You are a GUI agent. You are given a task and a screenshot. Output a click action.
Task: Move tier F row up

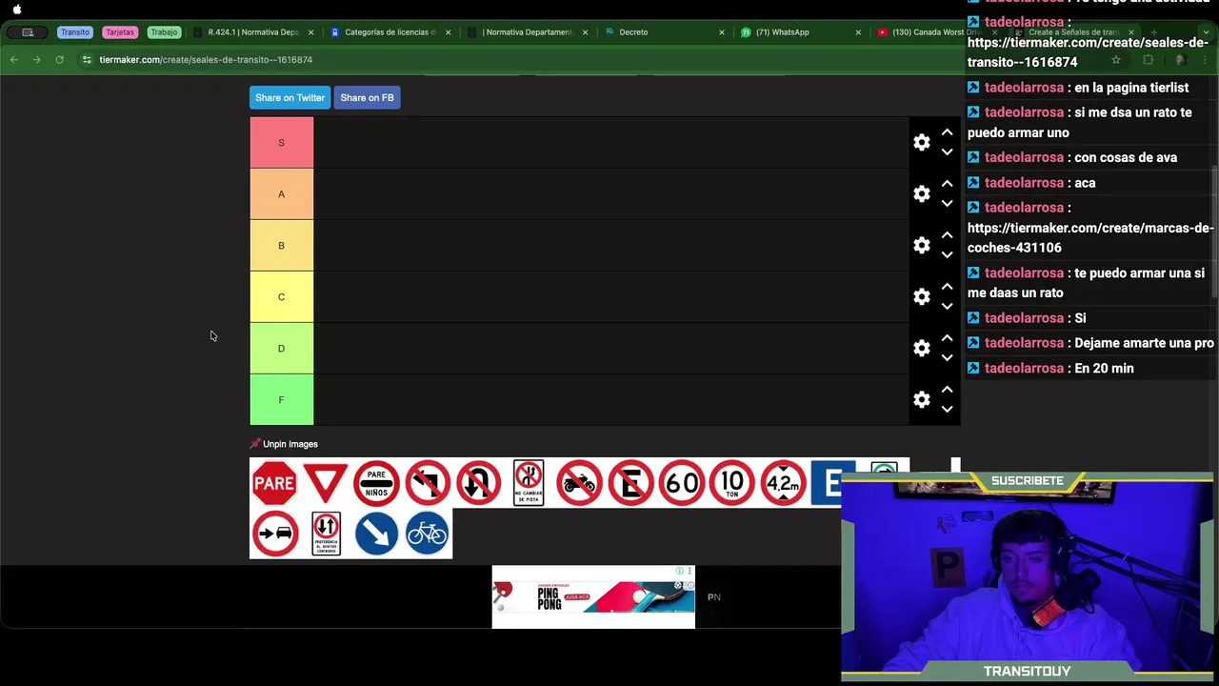click(947, 390)
